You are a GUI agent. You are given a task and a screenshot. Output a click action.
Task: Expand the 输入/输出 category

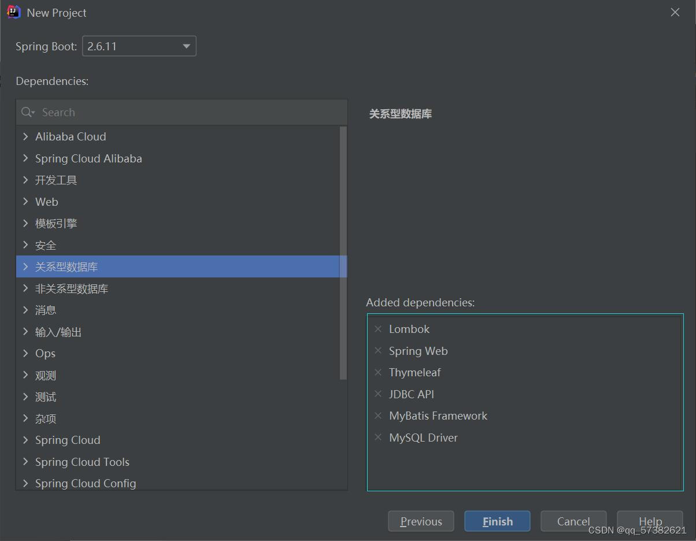click(x=25, y=332)
